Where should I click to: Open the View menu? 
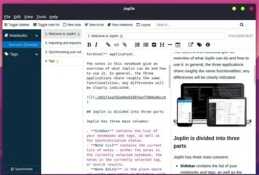pyautogui.click(x=28, y=17)
